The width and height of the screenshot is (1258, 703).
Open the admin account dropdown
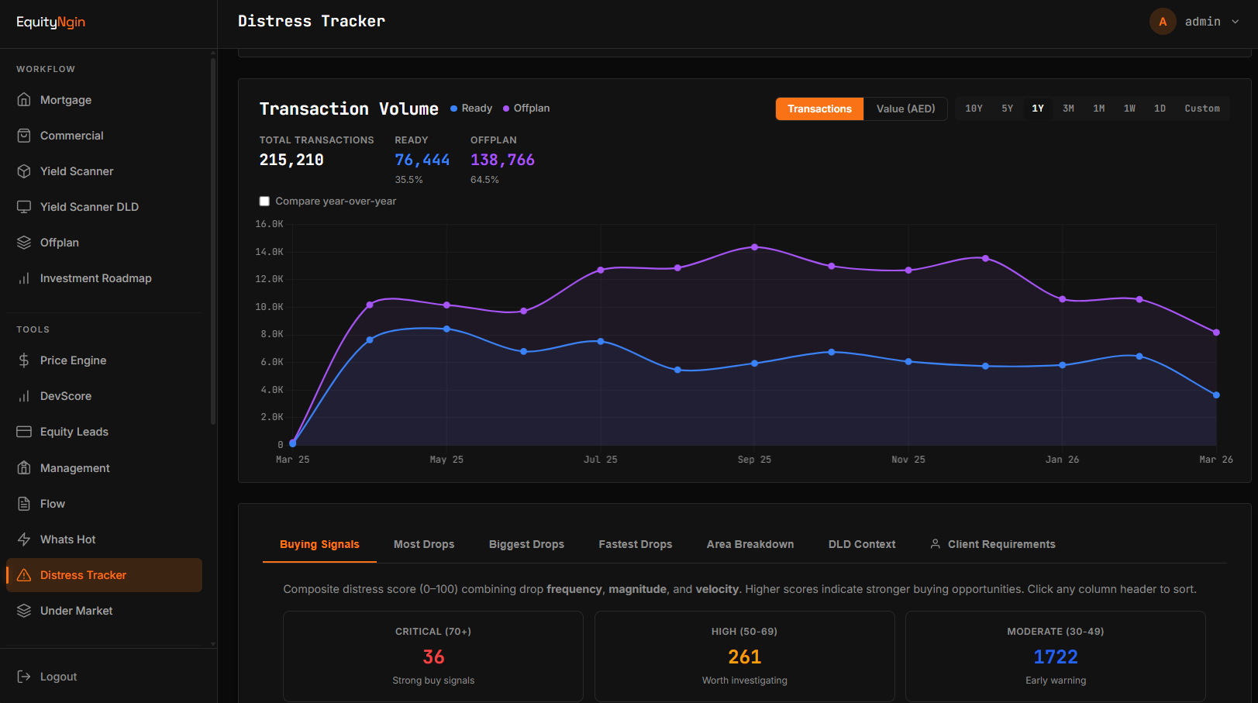click(1203, 21)
